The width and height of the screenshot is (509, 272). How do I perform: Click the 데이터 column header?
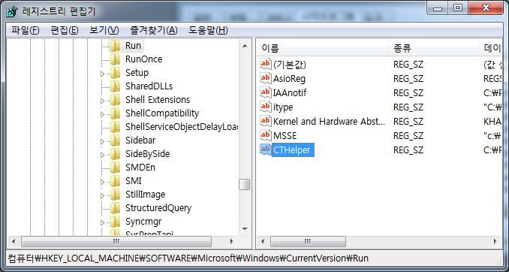(491, 48)
